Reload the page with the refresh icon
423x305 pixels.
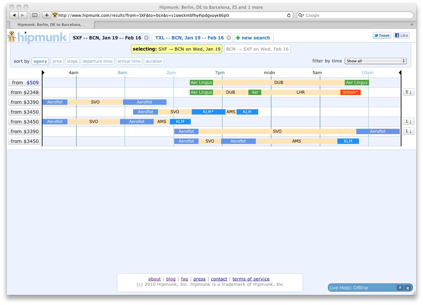(x=289, y=15)
